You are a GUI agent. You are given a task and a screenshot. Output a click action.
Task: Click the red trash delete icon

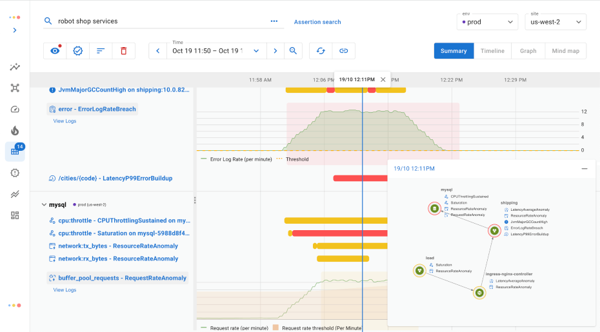[124, 51]
